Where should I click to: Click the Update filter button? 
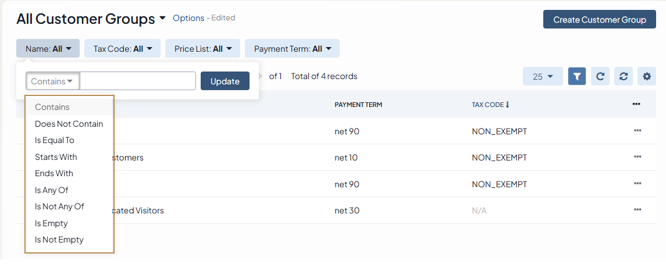tap(225, 81)
